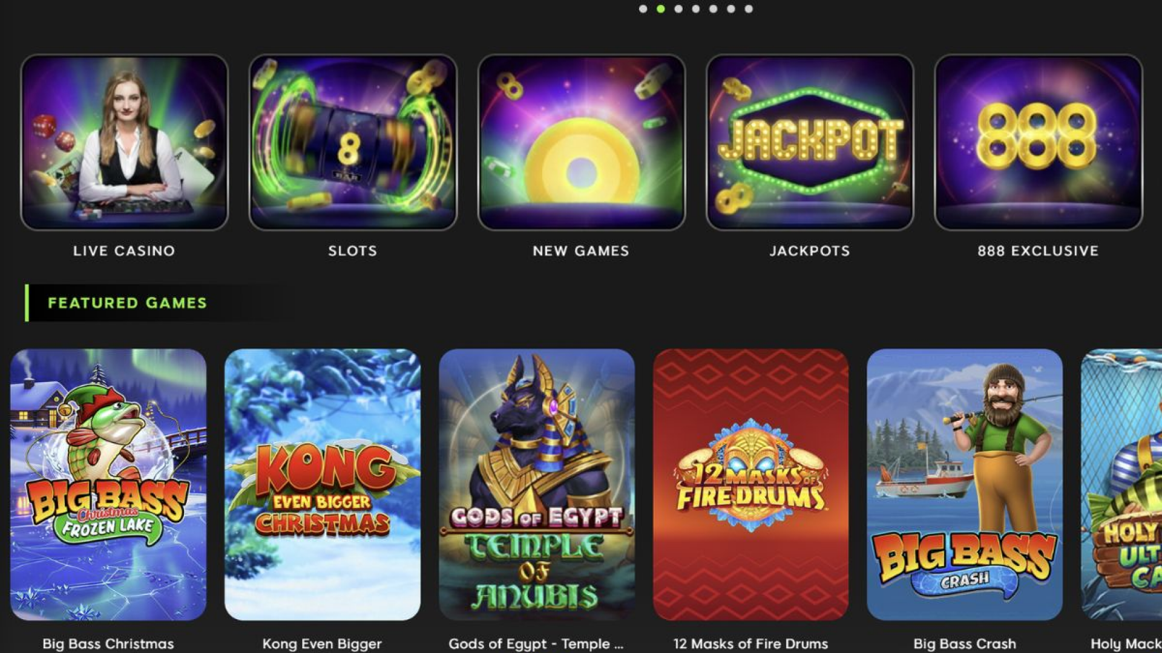Click the 12 Masks of Fire Drums title
The image size is (1162, 653).
tap(750, 644)
